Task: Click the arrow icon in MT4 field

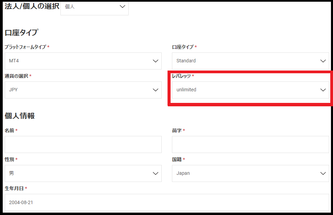Action: [x=156, y=61]
